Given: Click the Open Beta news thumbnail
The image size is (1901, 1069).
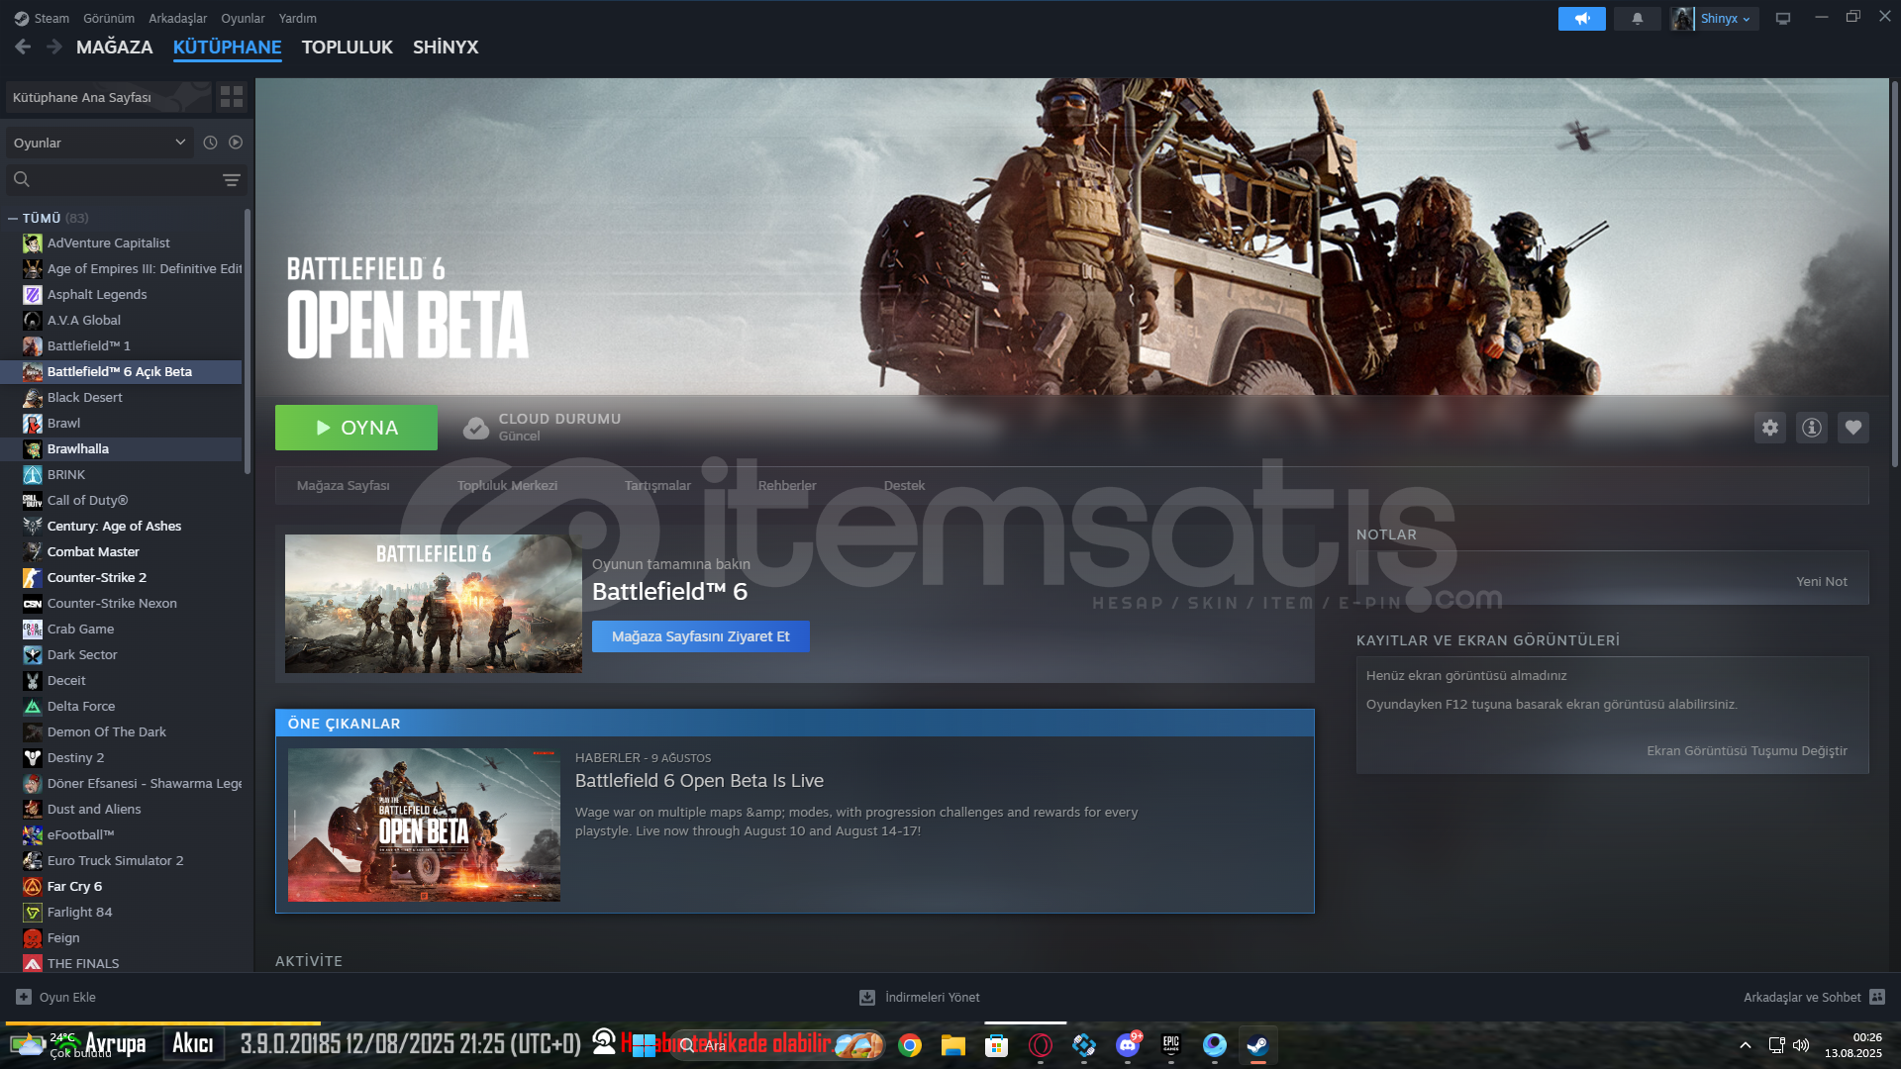Looking at the screenshot, I should click(424, 825).
